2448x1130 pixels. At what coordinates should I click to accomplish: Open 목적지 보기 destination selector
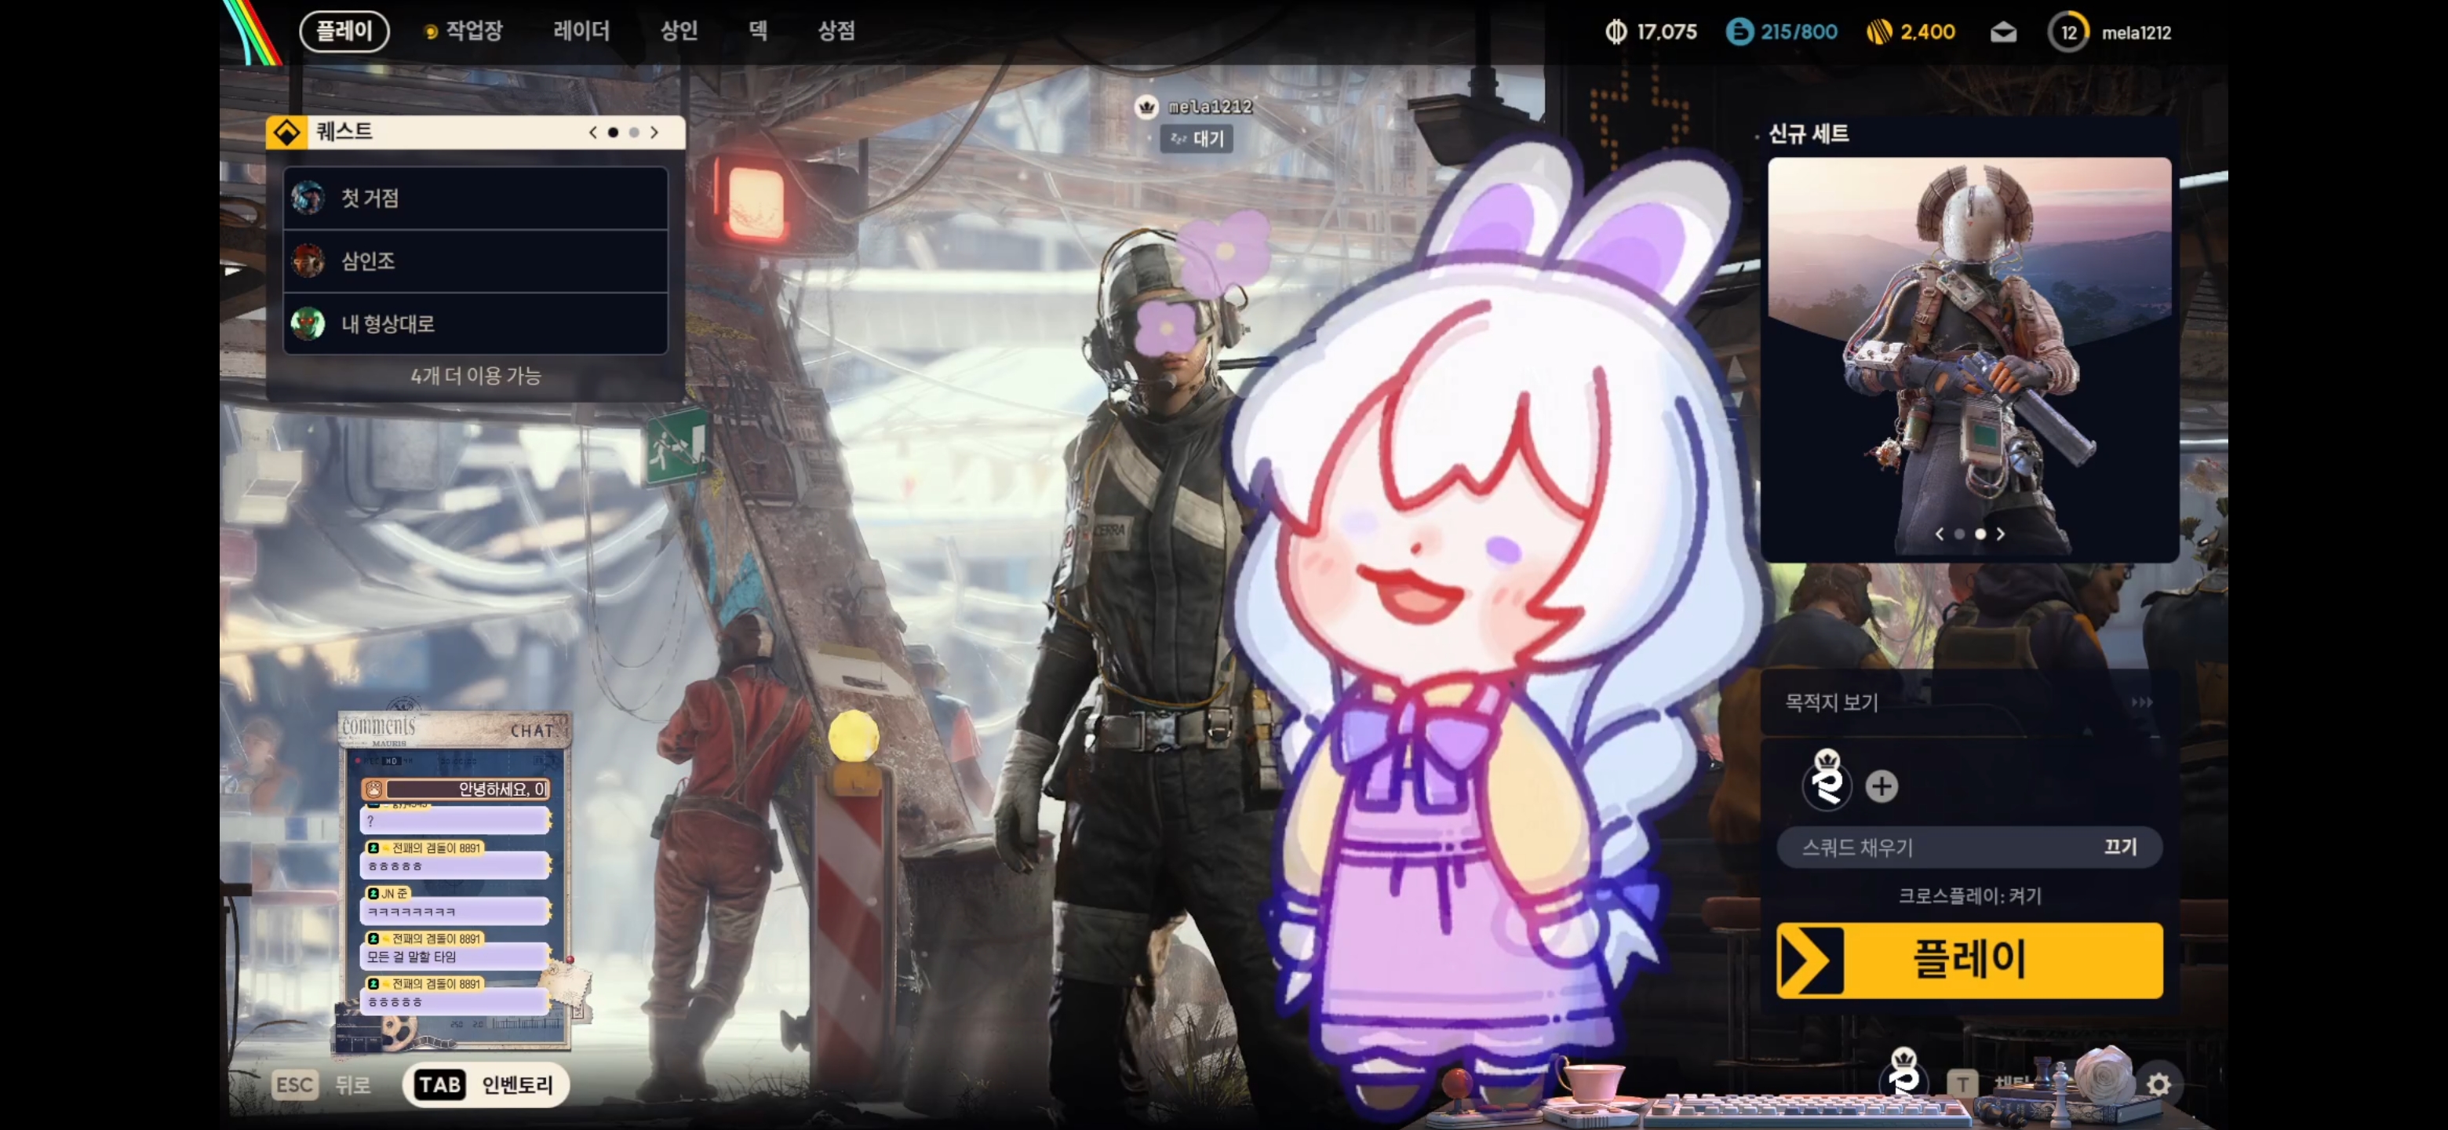pyautogui.click(x=1969, y=703)
